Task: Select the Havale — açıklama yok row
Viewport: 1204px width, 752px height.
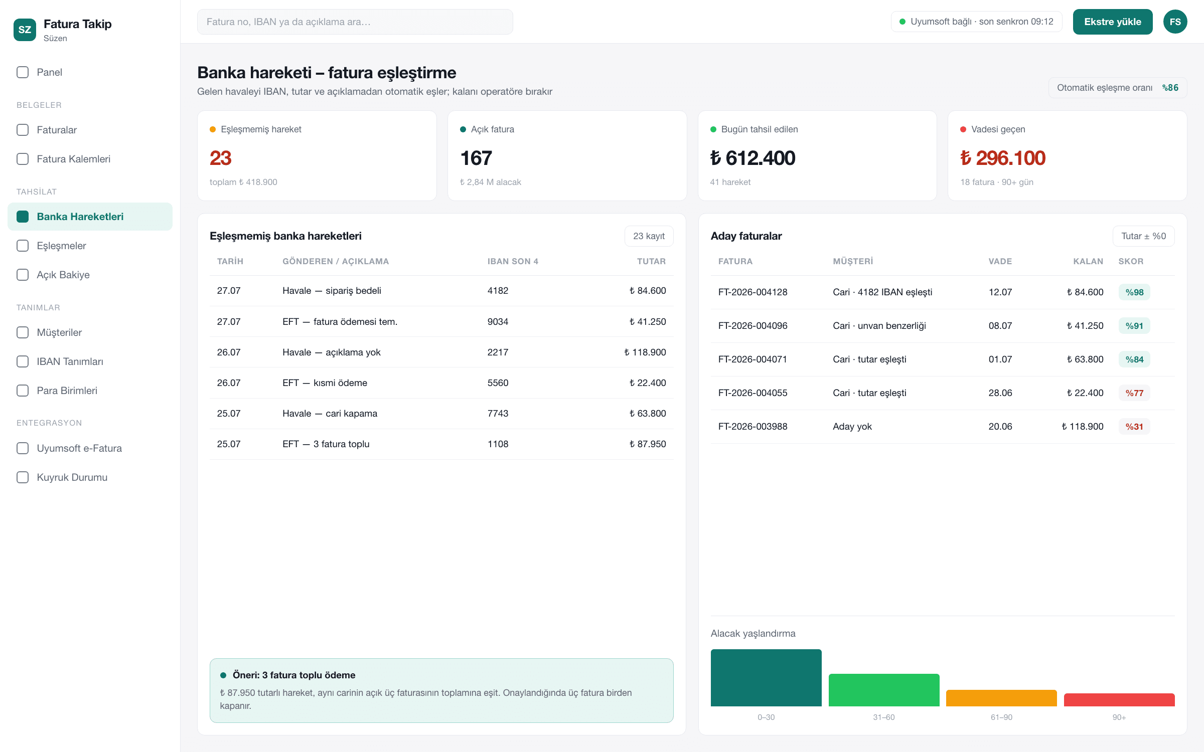Action: (x=441, y=352)
